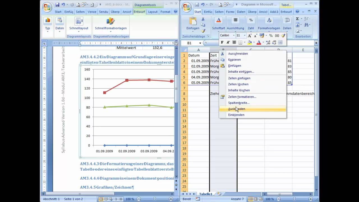Screen dimensions: 359x202
Task: Click the Sort and Filter icon in Excel
Action: 306,19
